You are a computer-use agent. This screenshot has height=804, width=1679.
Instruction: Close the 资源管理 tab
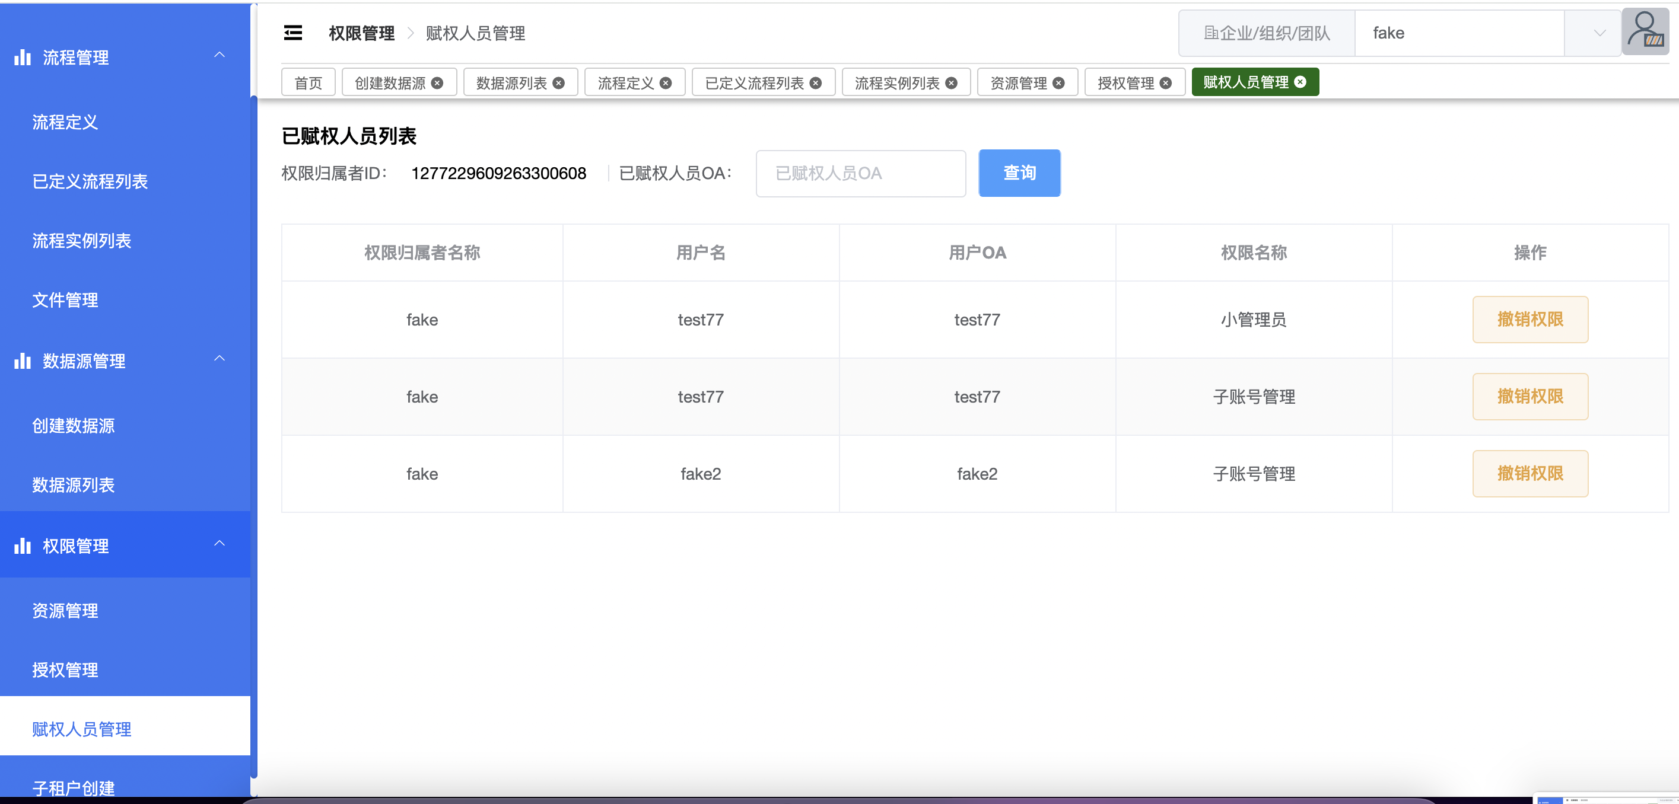pyautogui.click(x=1058, y=83)
